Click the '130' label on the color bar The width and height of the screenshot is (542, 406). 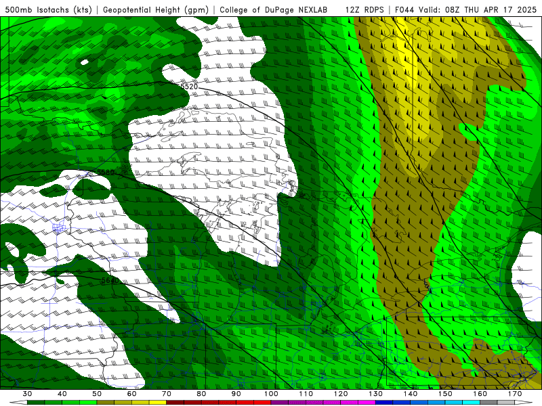pyautogui.click(x=376, y=394)
